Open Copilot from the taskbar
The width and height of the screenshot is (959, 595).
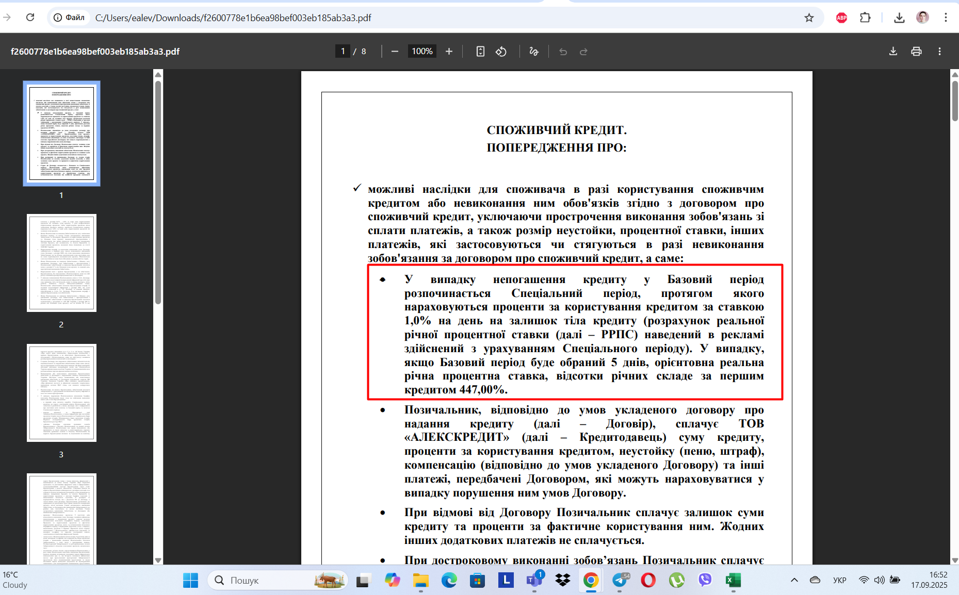393,581
